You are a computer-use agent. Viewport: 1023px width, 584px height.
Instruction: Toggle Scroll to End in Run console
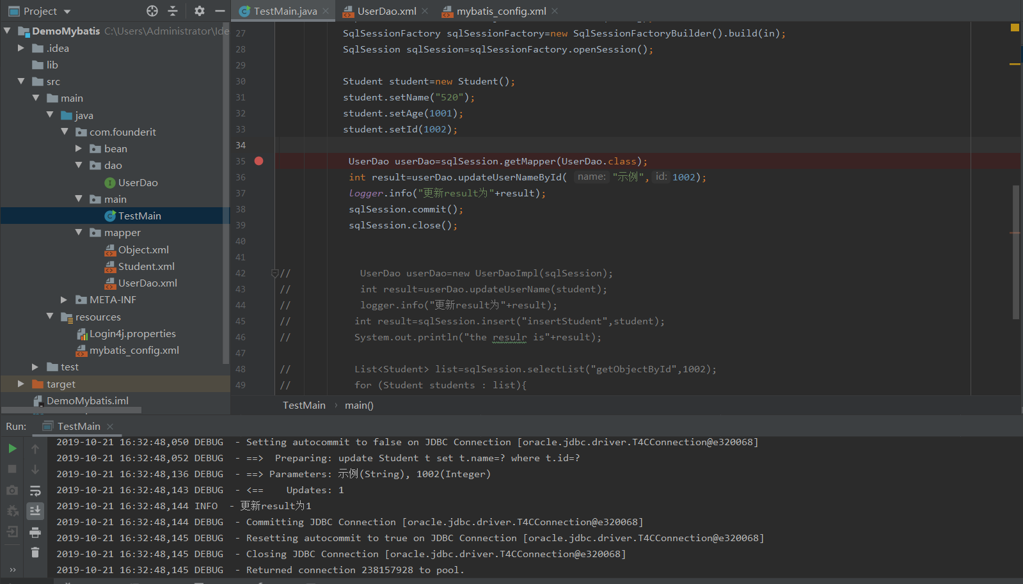[35, 510]
